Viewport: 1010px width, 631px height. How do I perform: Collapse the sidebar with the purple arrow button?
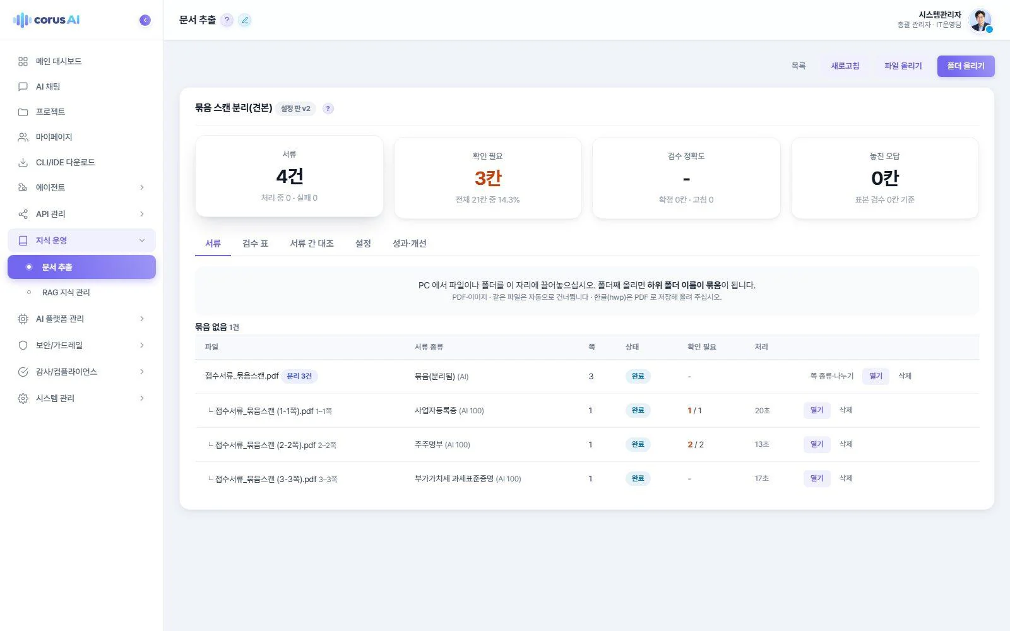pyautogui.click(x=145, y=20)
